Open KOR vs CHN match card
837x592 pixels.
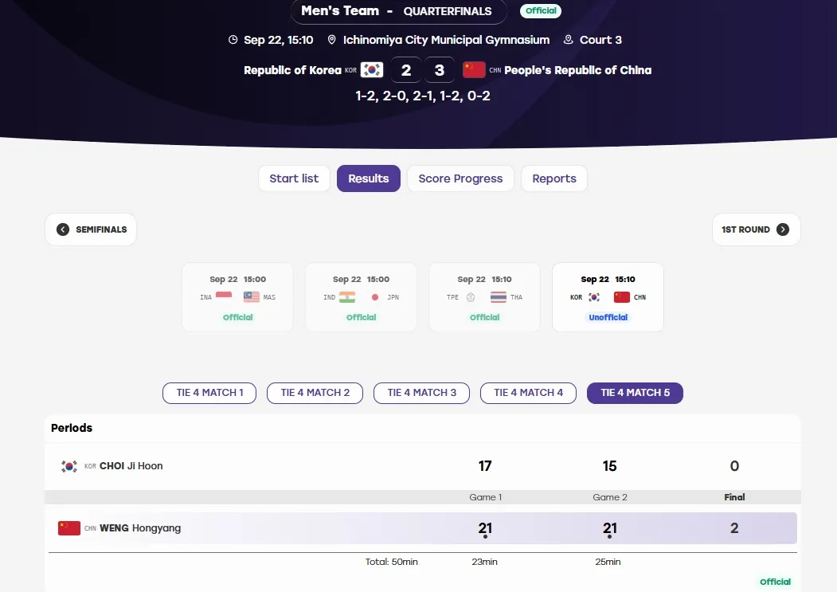tap(608, 297)
